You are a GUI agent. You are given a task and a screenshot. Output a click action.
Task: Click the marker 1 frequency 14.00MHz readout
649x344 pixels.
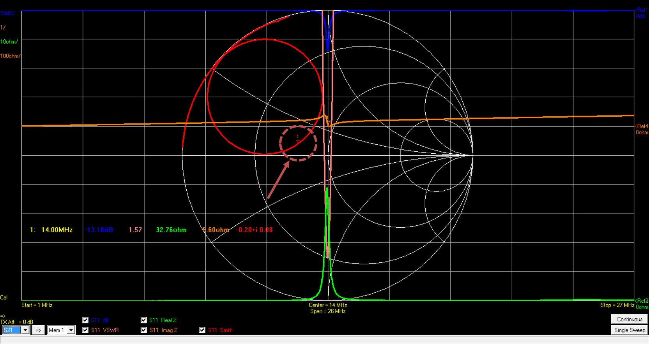(x=57, y=230)
